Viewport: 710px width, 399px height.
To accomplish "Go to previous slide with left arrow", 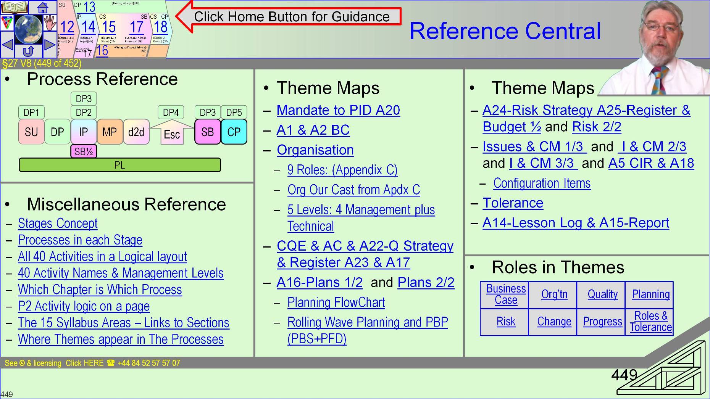I will point(7,45).
